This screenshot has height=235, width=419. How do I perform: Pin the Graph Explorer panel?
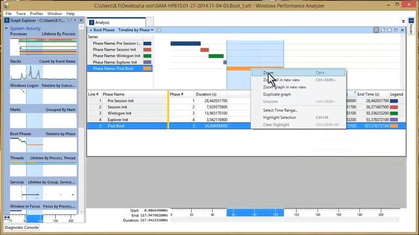[75, 20]
